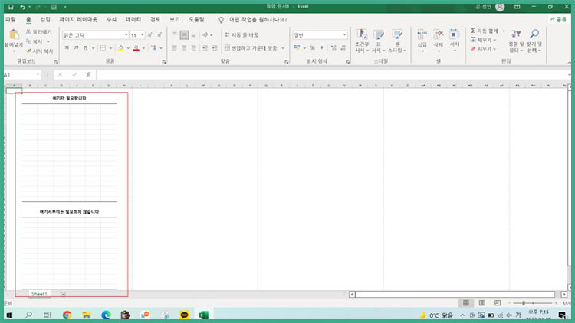Apply the yellow fill color swatch
This screenshot has height=323, width=575.
[120, 48]
